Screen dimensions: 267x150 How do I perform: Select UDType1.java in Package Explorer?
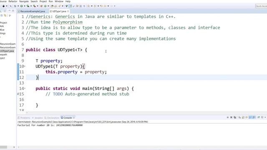click(x=7, y=51)
